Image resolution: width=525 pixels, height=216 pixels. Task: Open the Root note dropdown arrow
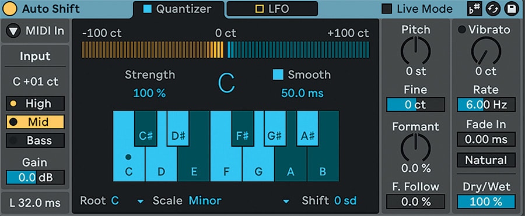[x=141, y=201]
